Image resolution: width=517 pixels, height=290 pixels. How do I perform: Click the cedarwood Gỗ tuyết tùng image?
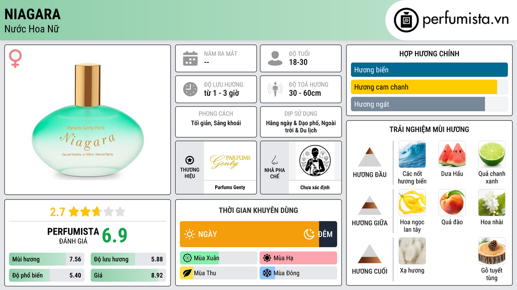492,251
